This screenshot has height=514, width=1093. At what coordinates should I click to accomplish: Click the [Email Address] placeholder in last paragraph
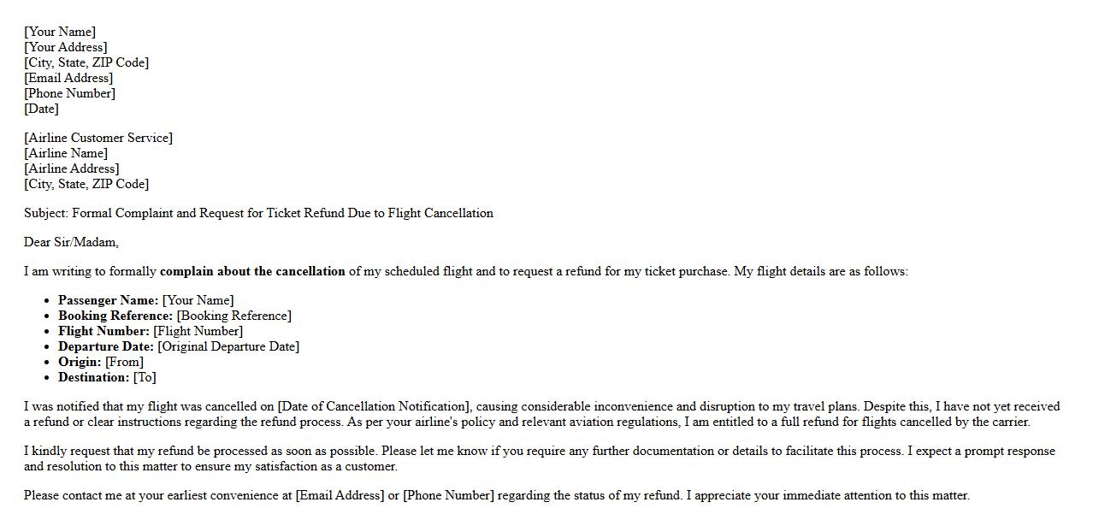pos(340,495)
